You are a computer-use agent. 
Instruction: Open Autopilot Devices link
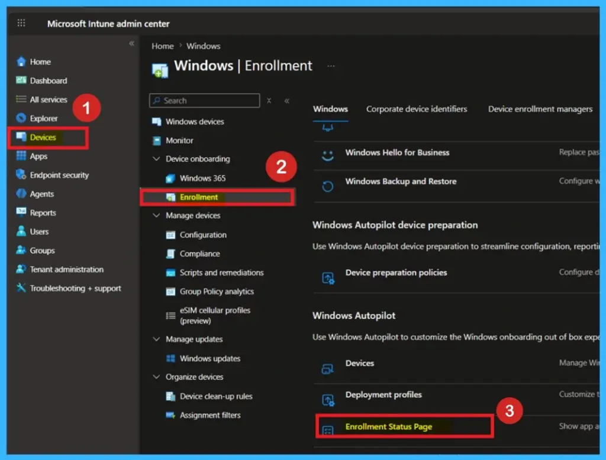pos(359,363)
